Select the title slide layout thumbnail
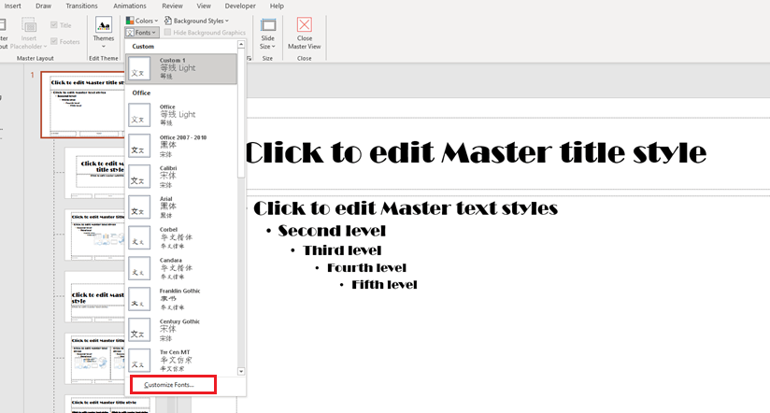The width and height of the screenshot is (770, 413). click(x=95, y=173)
